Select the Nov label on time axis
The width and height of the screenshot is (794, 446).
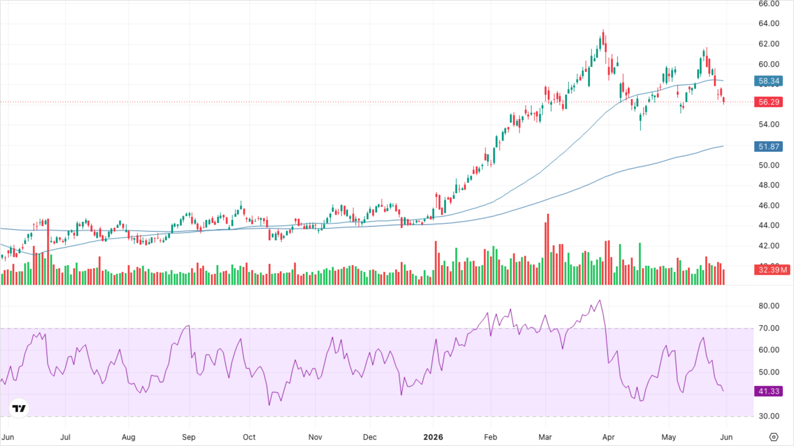315,437
